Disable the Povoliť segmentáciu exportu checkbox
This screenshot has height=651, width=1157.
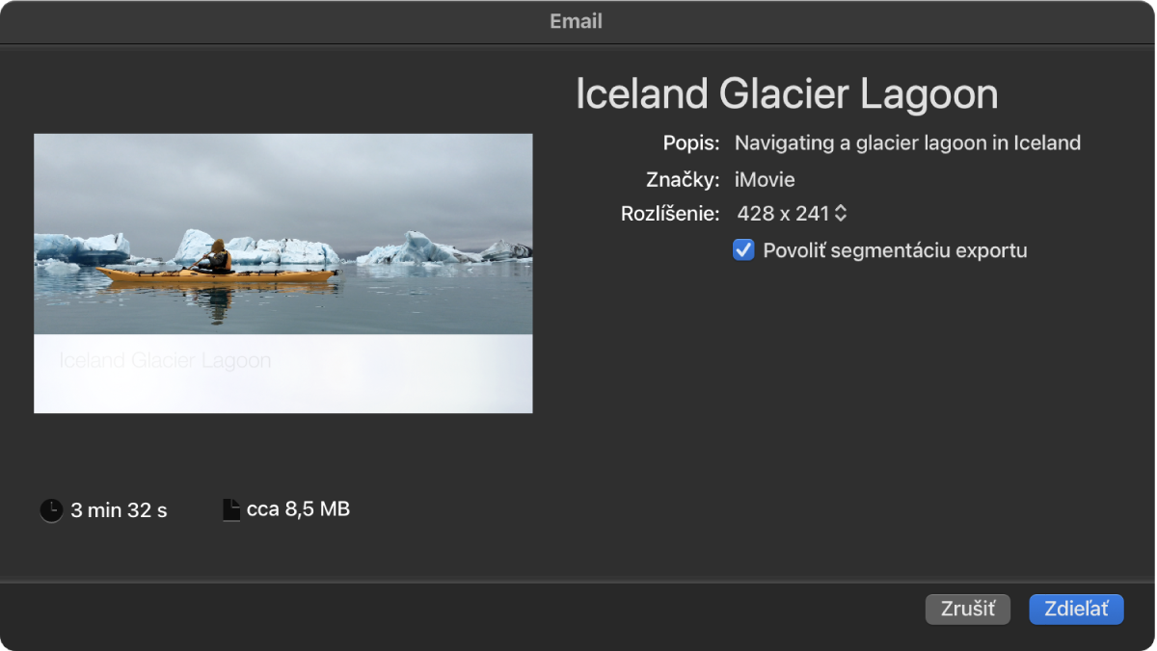(x=743, y=250)
